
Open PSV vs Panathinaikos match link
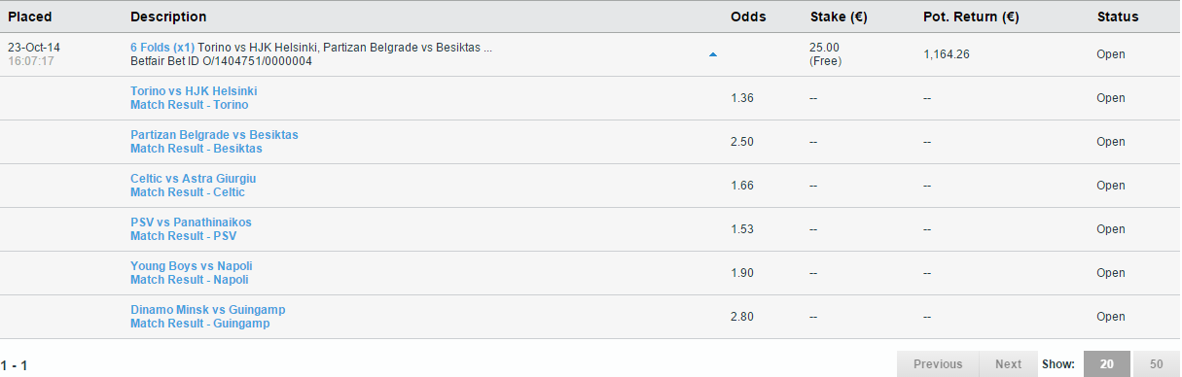pyautogui.click(x=191, y=223)
